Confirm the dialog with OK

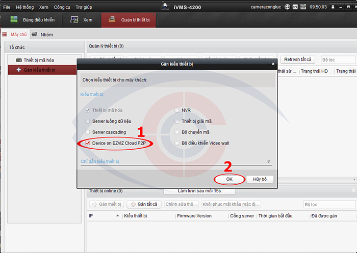pyautogui.click(x=229, y=179)
